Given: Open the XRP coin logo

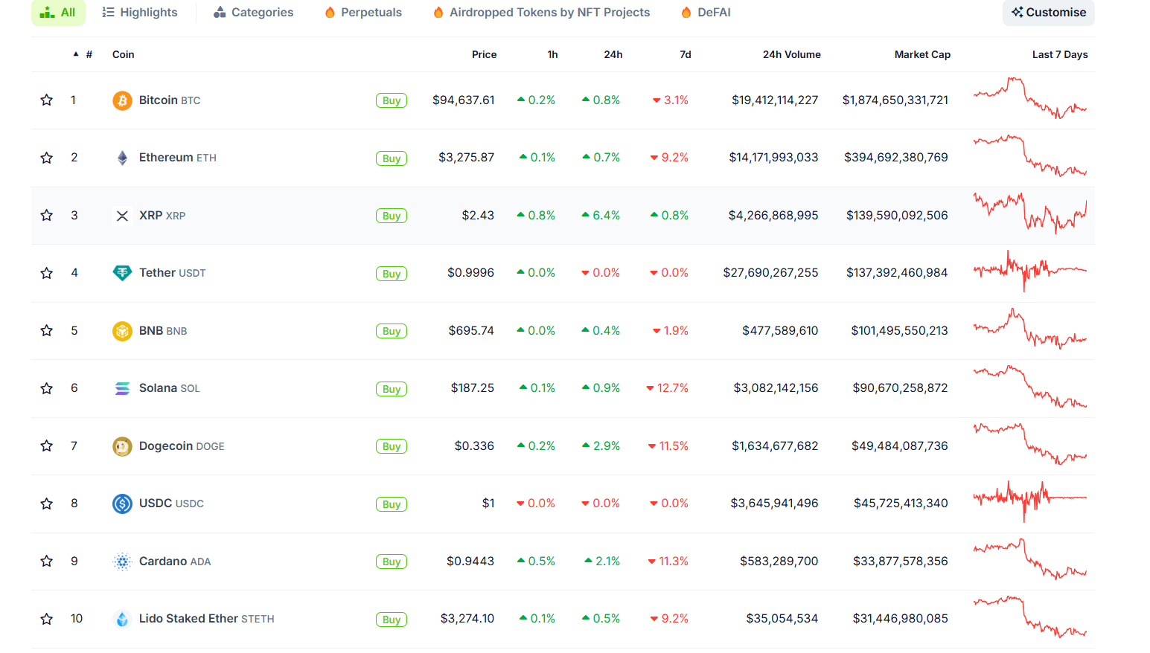Looking at the screenshot, I should tap(122, 215).
